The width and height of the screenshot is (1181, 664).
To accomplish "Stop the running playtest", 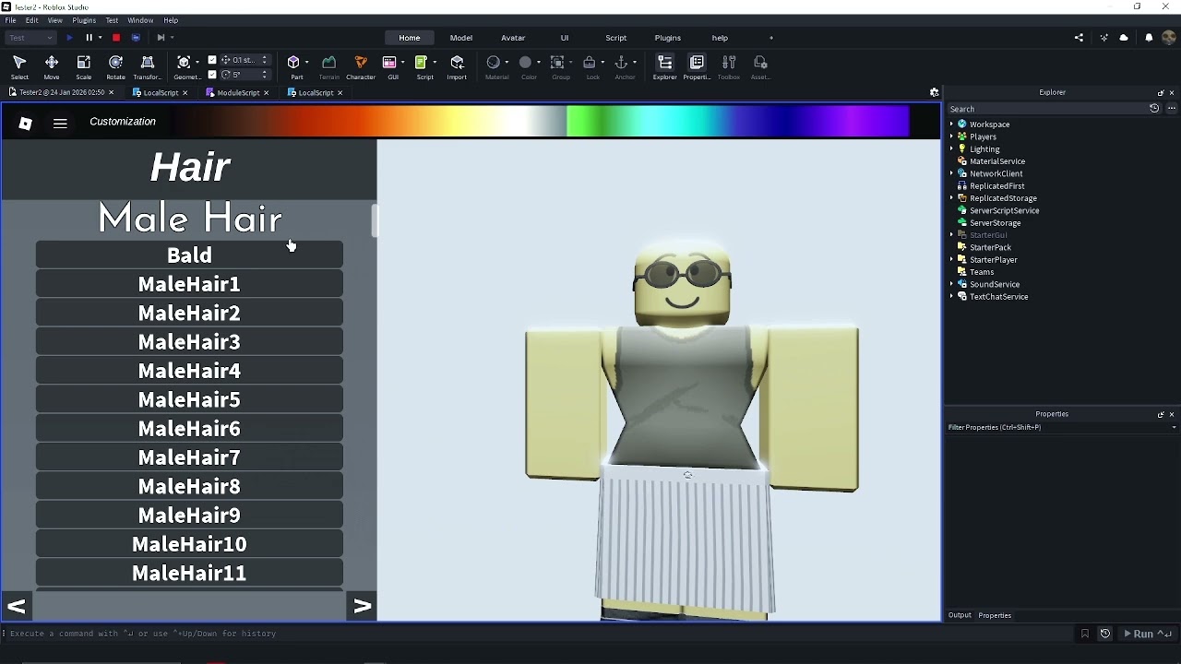I will pyautogui.click(x=116, y=38).
